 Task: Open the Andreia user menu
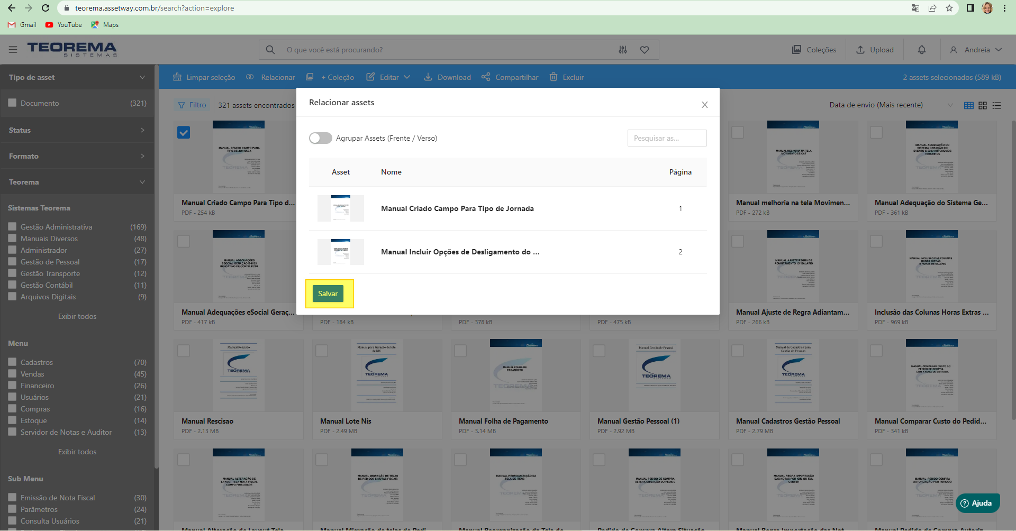976,50
